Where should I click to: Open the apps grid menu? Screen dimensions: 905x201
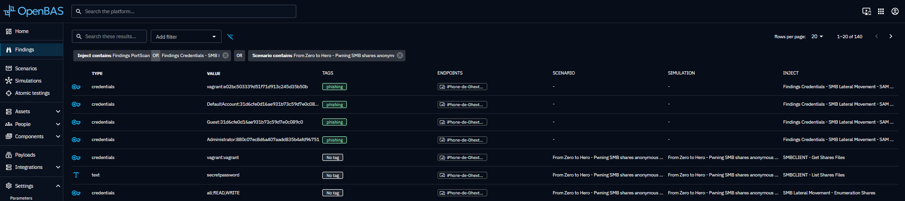point(881,11)
